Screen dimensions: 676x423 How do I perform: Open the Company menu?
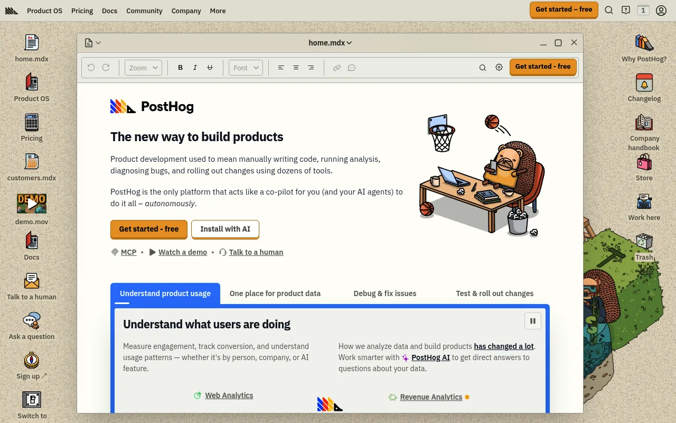[186, 11]
